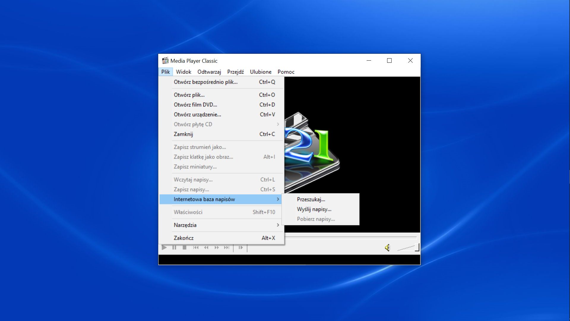
Task: Open the Widok menu
Action: tap(183, 72)
